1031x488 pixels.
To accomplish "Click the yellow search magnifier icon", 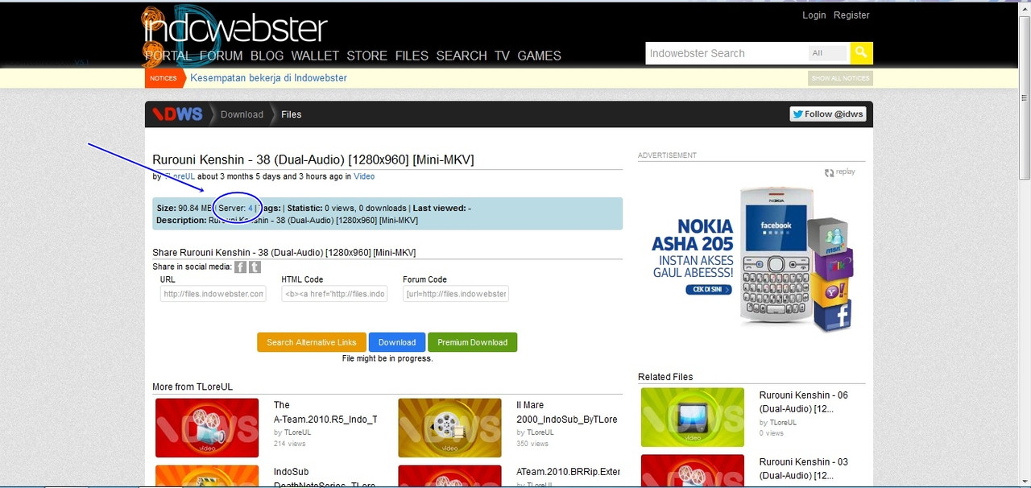I will [x=861, y=53].
